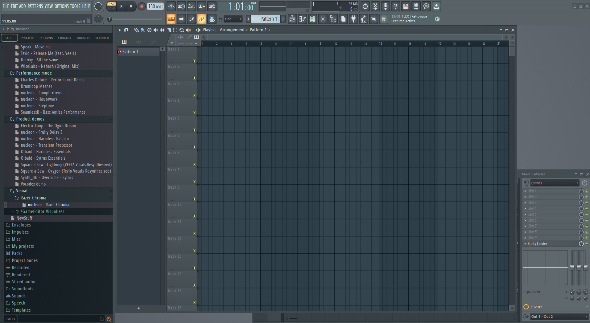Select the Draw pencil tool in Playlist

136,30
